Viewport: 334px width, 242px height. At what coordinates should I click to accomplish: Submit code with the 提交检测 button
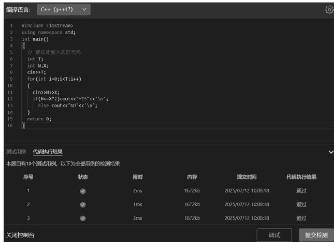pyautogui.click(x=316, y=235)
